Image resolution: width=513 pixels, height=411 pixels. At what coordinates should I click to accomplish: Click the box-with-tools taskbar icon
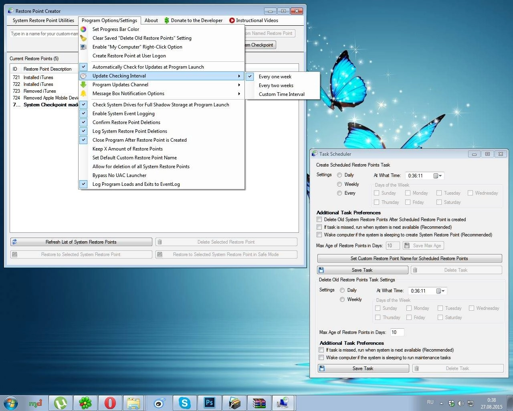pos(234,403)
